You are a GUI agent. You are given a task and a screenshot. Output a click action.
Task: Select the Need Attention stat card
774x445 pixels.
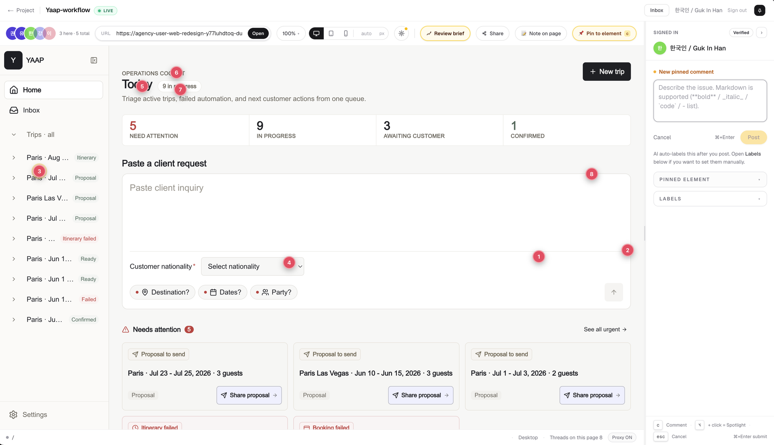coord(185,130)
